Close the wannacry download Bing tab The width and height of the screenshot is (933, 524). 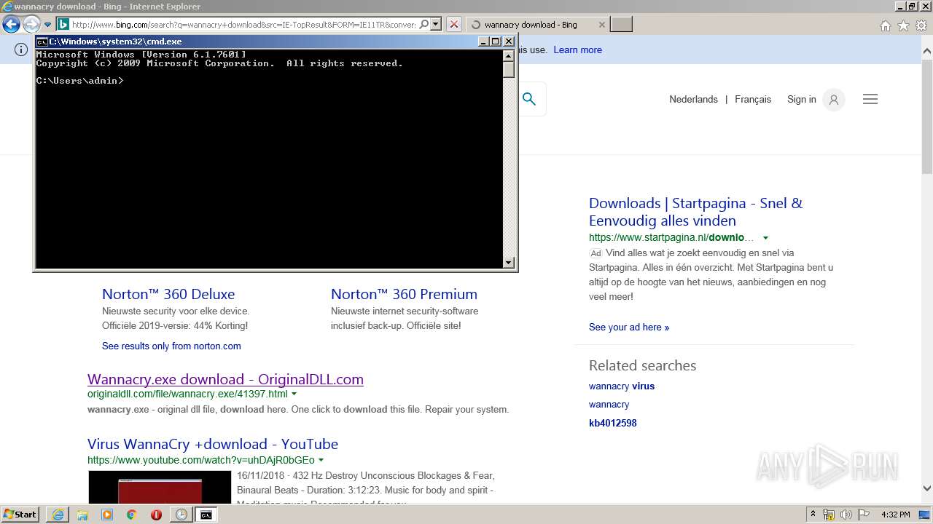(x=601, y=25)
